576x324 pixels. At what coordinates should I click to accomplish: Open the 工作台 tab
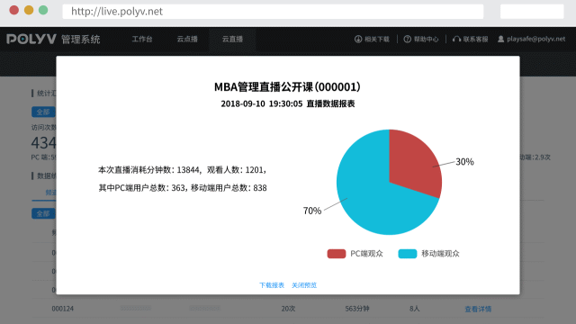pyautogui.click(x=142, y=39)
